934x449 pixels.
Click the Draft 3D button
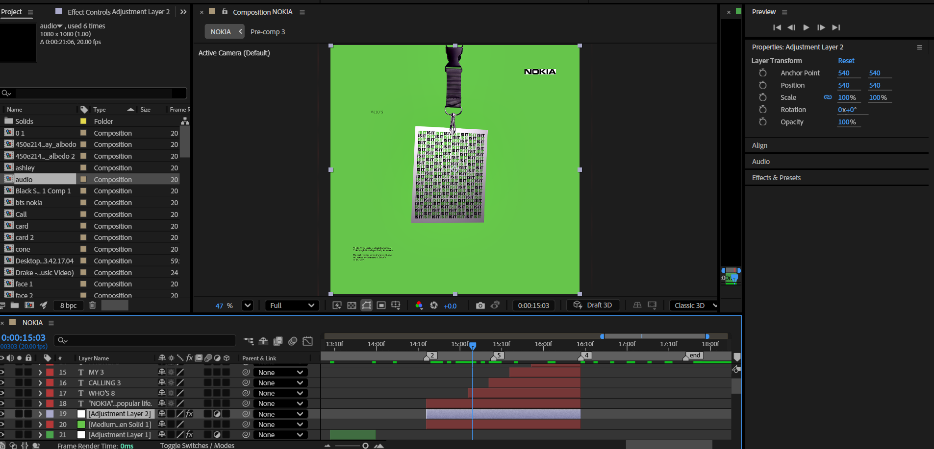(x=593, y=305)
